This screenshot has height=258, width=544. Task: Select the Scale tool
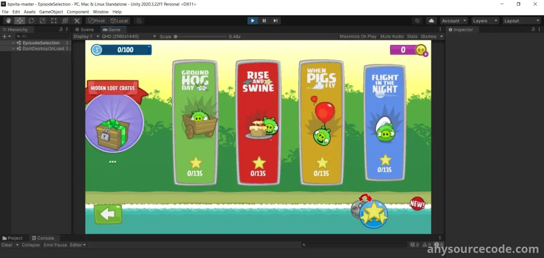[42, 21]
